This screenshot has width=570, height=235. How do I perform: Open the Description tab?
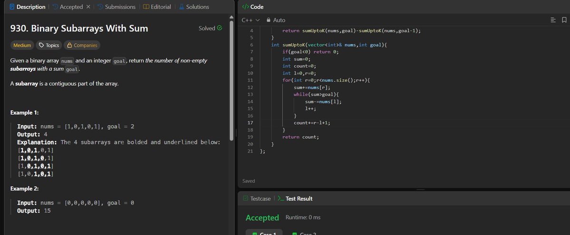pyautogui.click(x=28, y=7)
